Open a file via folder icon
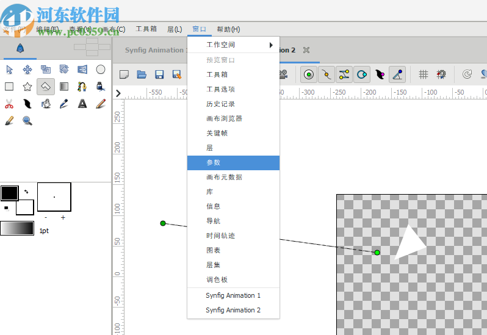 point(142,74)
